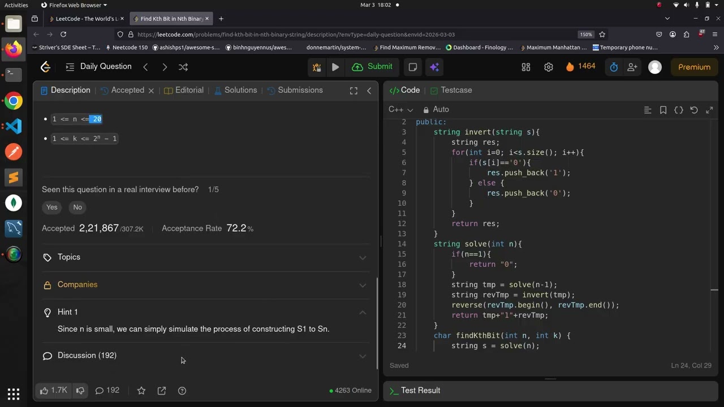Viewport: 724px width, 407px height.
Task: Dislike the problem thumbs-down
Action: (80, 391)
